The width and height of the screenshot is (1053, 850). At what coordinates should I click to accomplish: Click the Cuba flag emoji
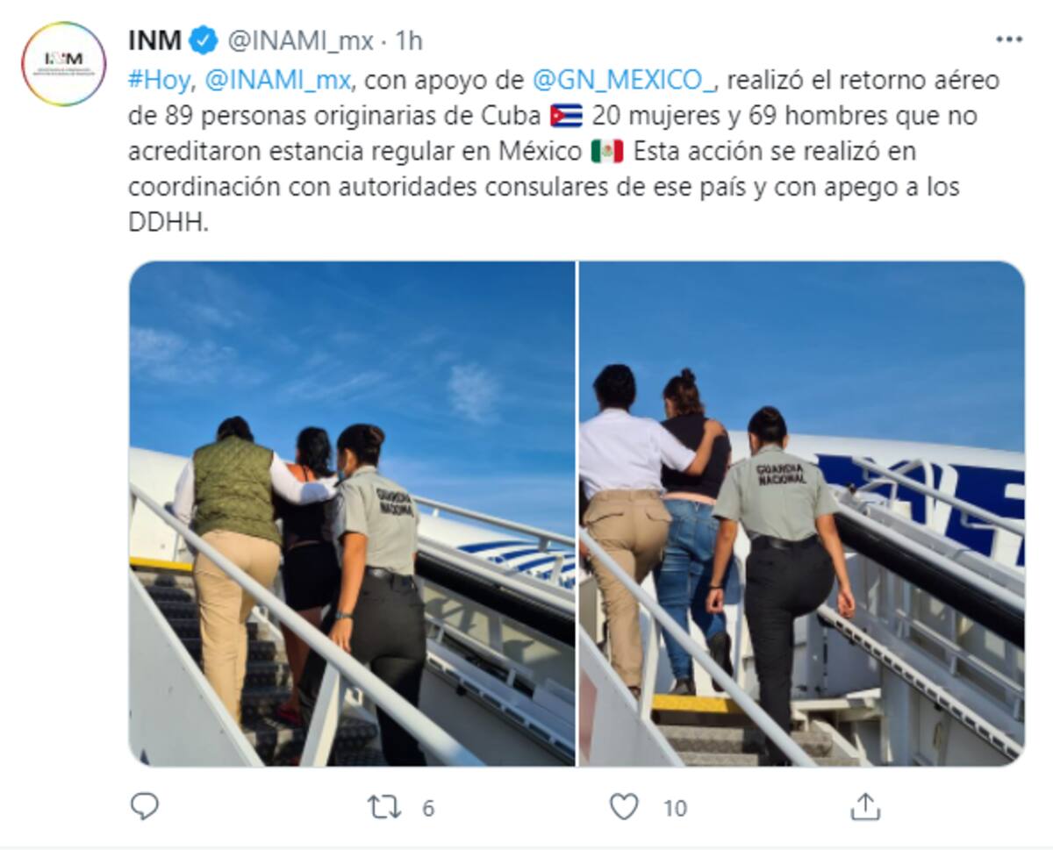coord(566,116)
